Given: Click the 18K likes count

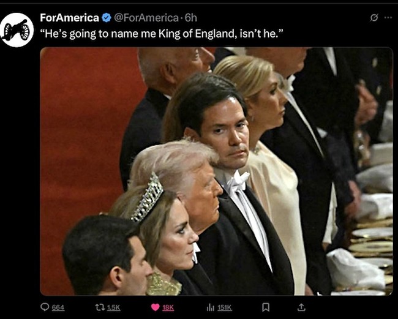Looking at the screenshot, I should point(168,307).
